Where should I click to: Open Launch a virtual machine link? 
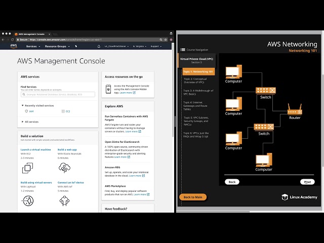click(35, 150)
